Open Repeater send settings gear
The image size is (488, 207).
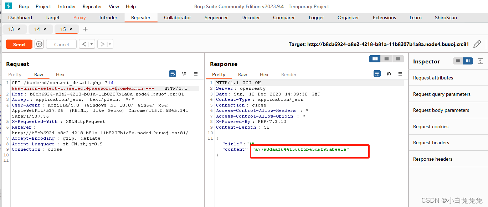(39, 44)
